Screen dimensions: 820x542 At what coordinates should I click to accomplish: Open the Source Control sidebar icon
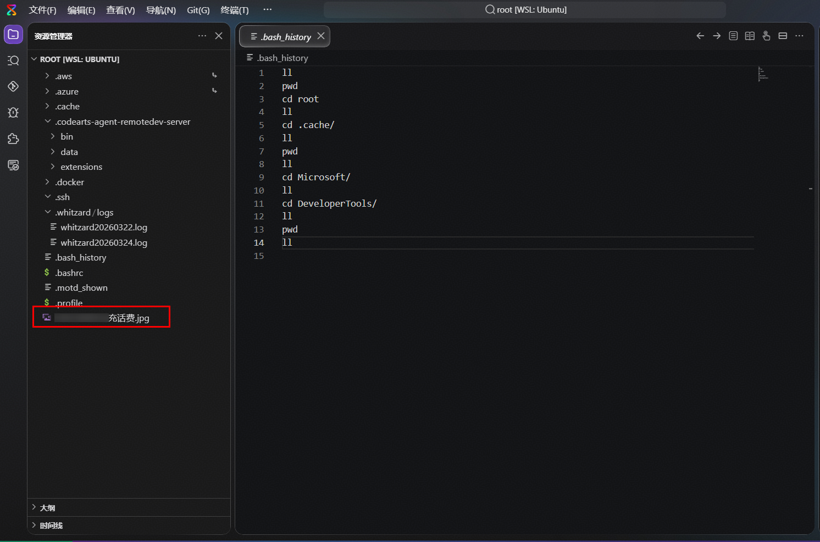13,86
